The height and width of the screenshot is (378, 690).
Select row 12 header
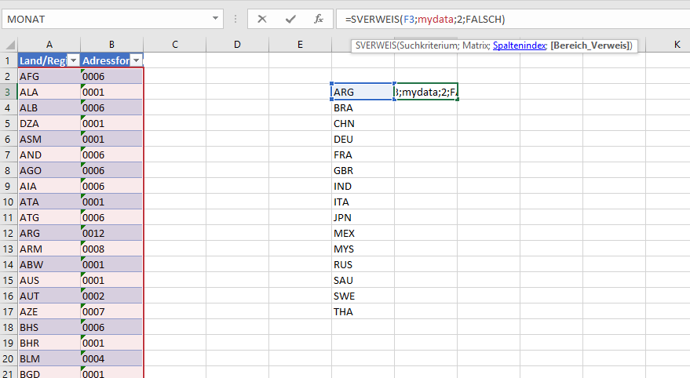(9, 233)
